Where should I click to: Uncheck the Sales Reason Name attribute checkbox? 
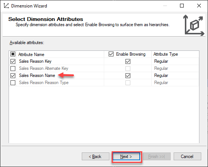tap(13, 75)
